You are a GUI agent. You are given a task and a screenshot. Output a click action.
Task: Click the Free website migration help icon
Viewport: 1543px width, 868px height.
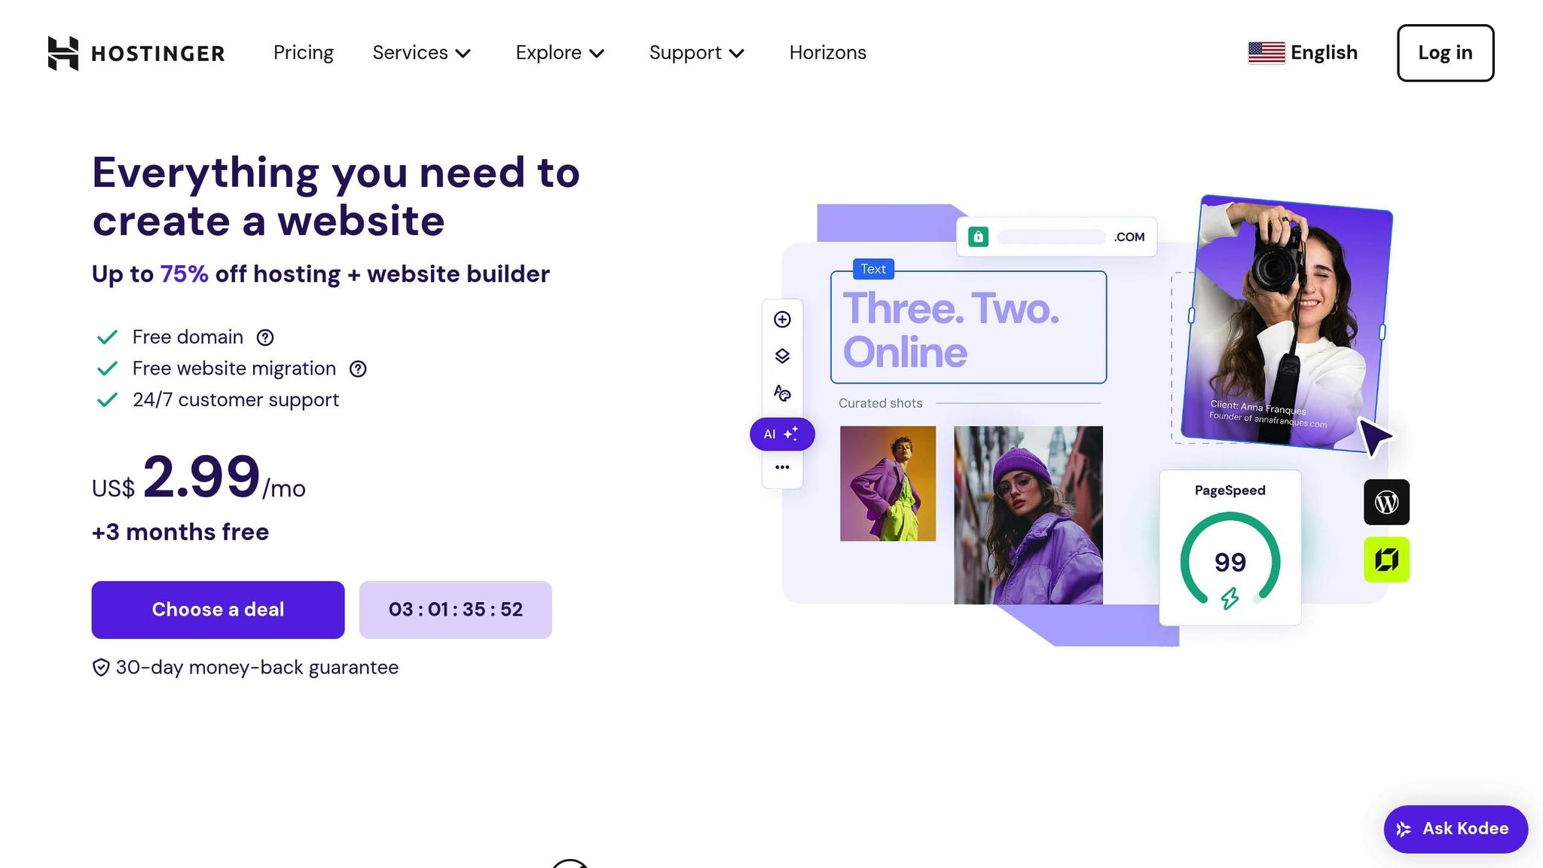[x=358, y=369]
